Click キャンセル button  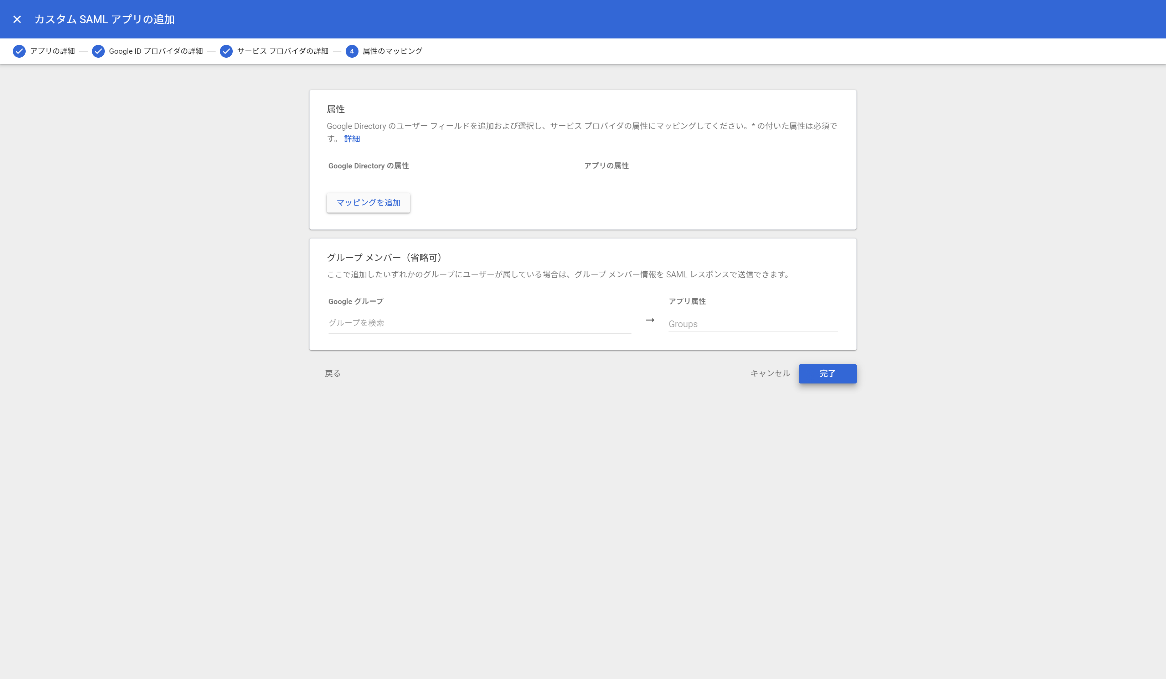(x=770, y=374)
